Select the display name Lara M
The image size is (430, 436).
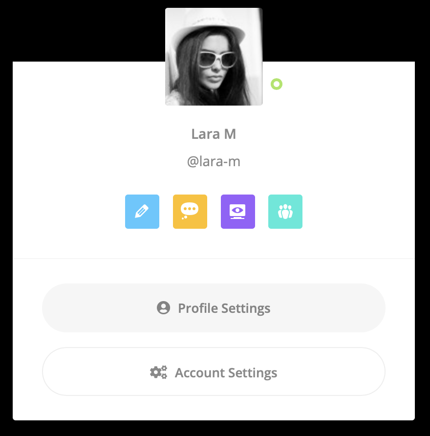click(x=214, y=134)
